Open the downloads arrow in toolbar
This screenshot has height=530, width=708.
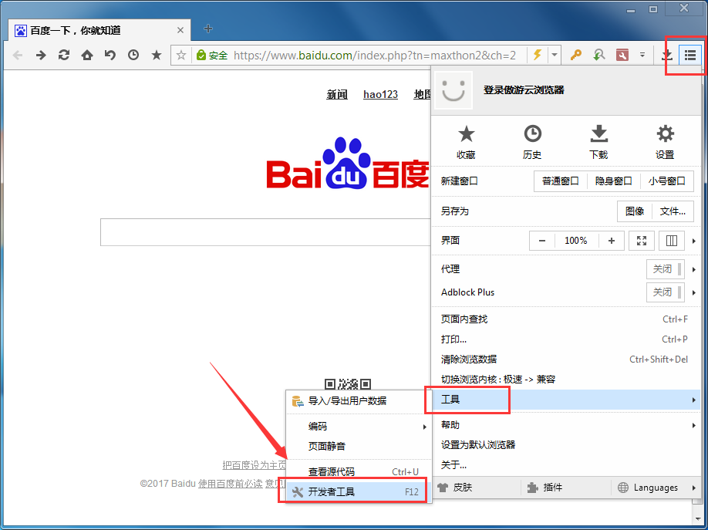(667, 55)
